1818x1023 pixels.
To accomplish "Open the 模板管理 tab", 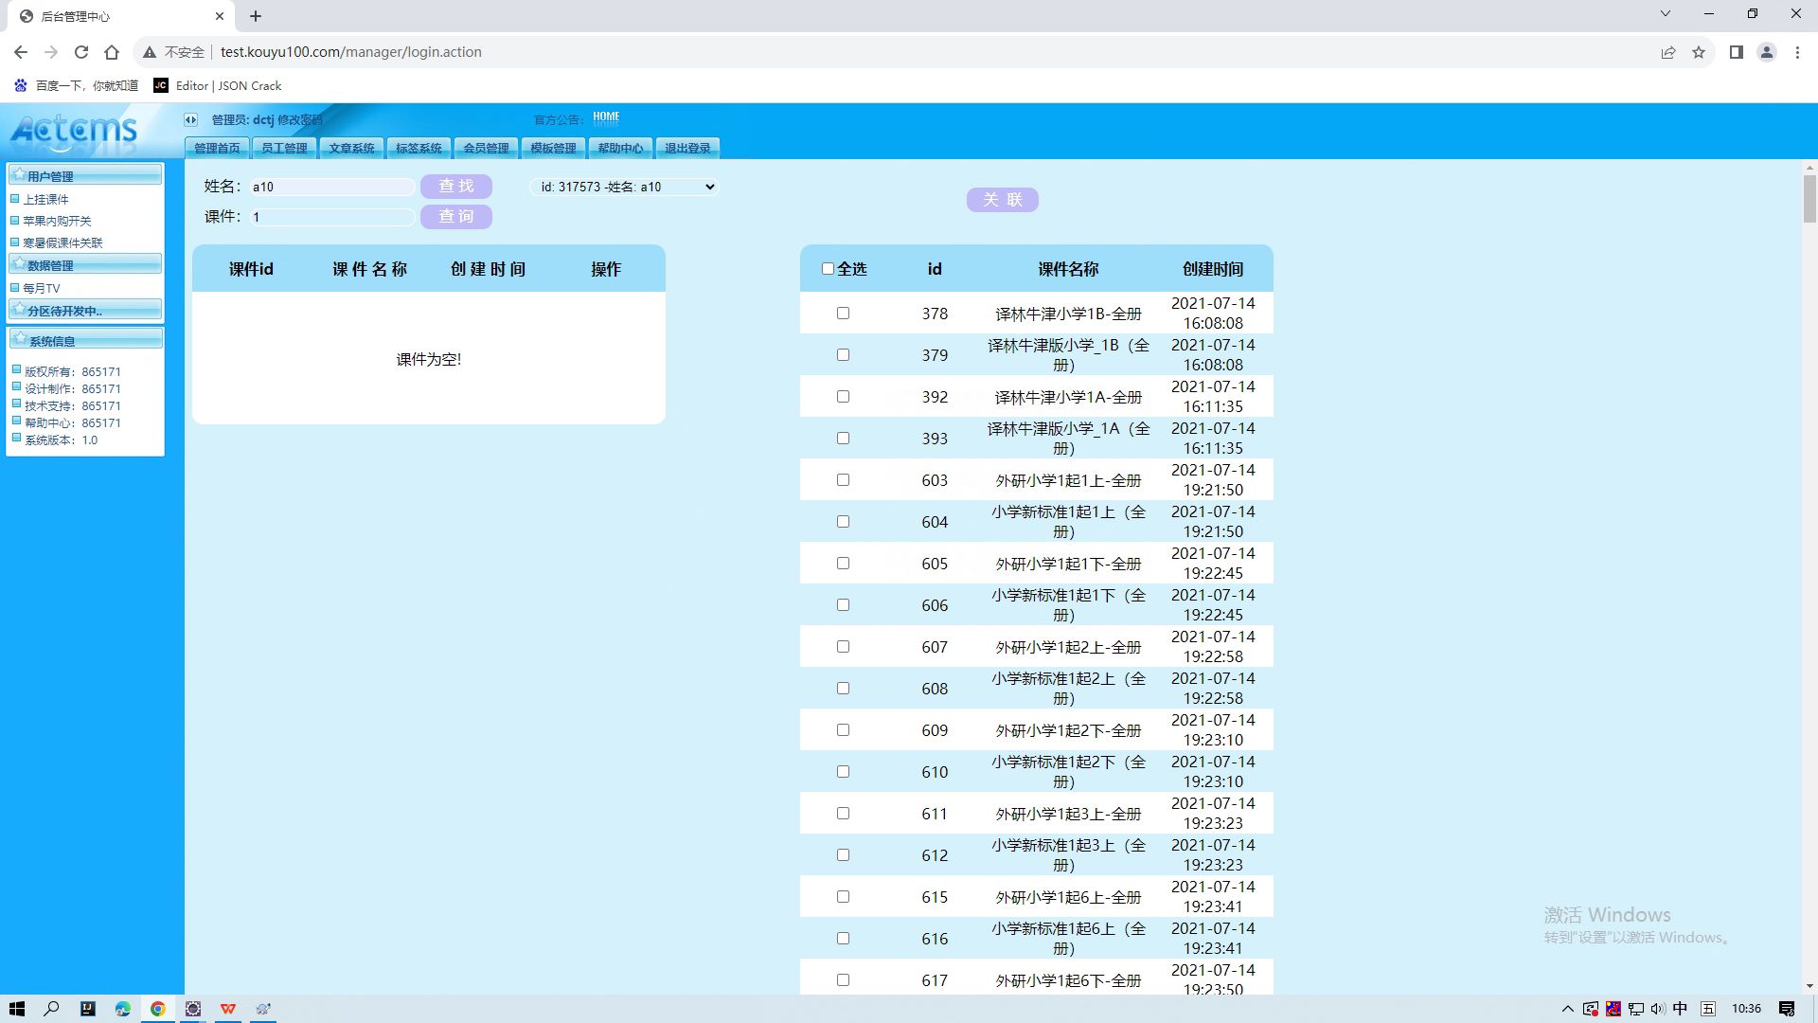I will [553, 148].
